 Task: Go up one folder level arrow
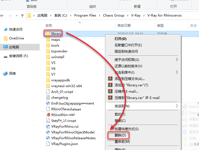(x=22, y=16)
